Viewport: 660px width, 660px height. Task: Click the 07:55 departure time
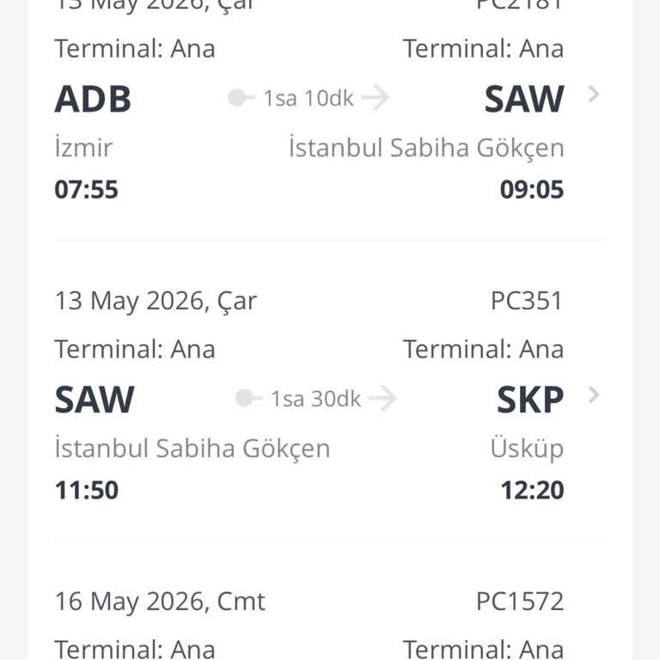pyautogui.click(x=86, y=189)
